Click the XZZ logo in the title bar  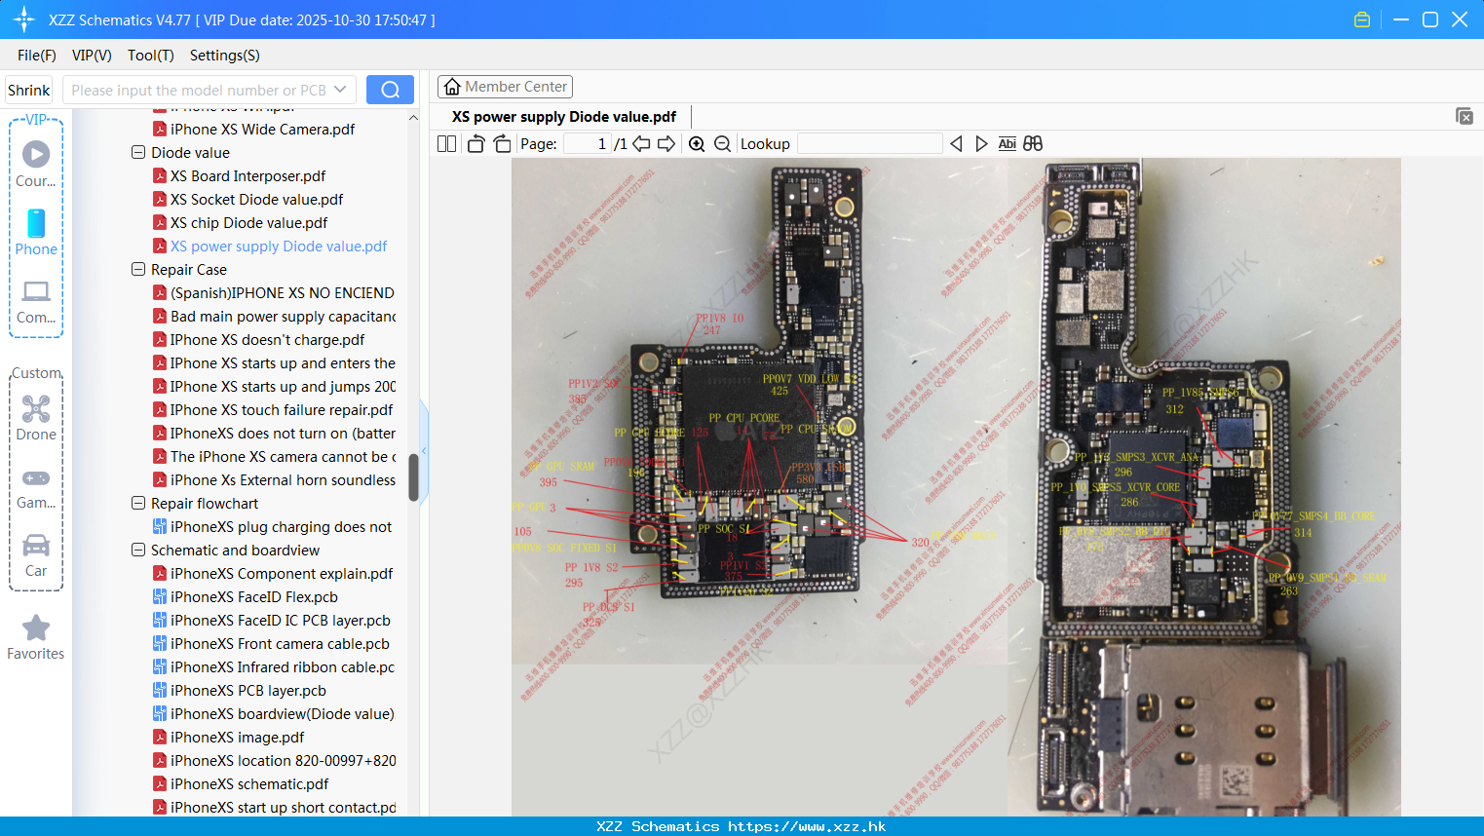pos(24,19)
